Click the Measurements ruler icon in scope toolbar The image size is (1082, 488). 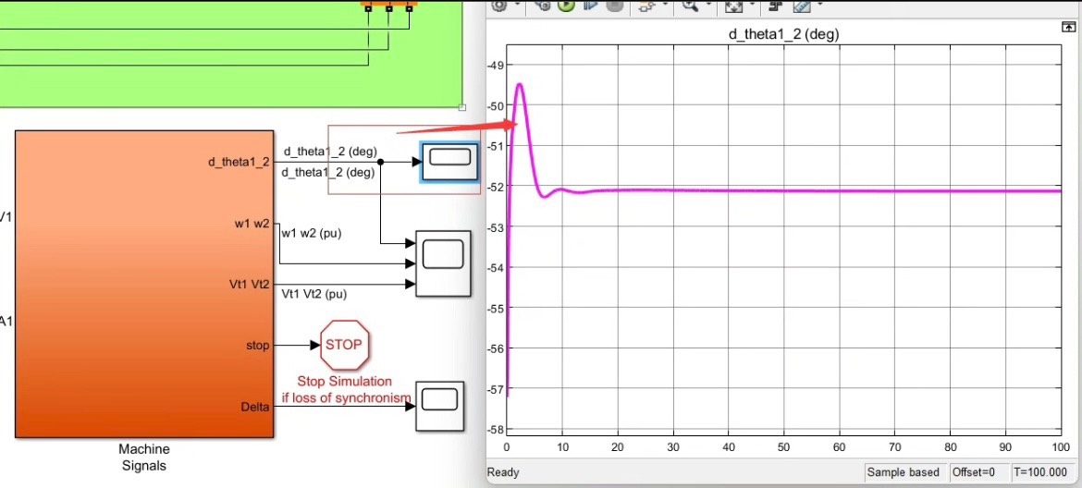[801, 6]
